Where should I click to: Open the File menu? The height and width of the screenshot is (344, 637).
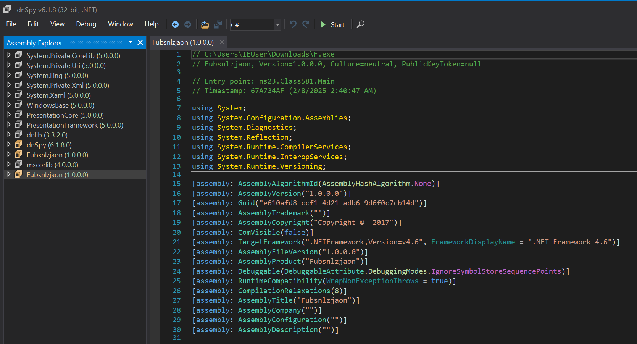tap(11, 24)
